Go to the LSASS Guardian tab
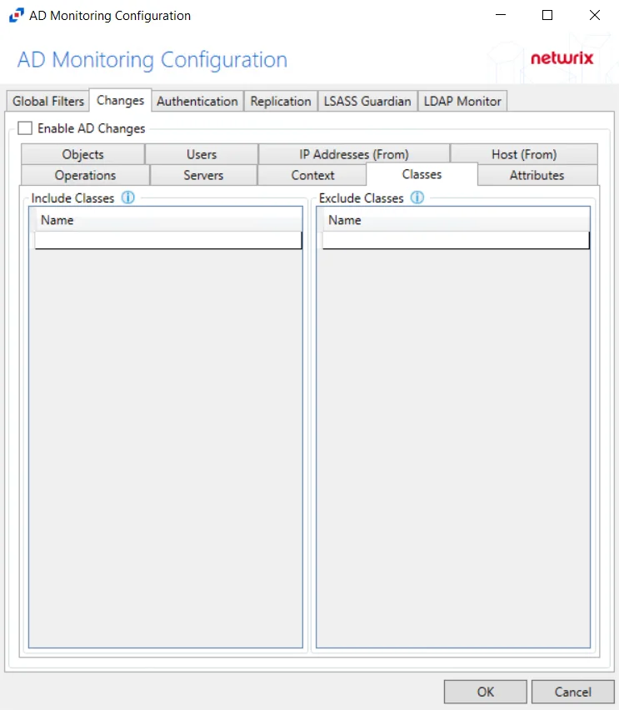 pos(367,101)
